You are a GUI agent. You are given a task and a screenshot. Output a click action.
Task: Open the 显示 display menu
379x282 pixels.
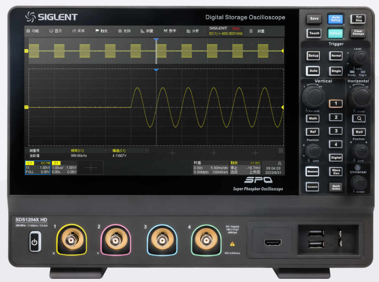[x=55, y=31]
